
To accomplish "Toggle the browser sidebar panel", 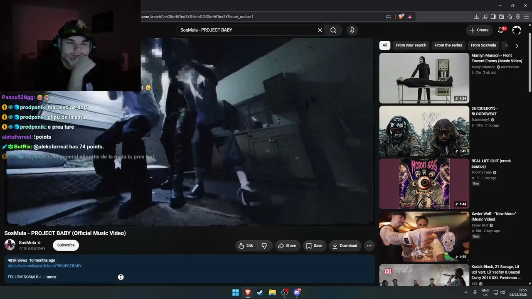I will click(493, 17).
